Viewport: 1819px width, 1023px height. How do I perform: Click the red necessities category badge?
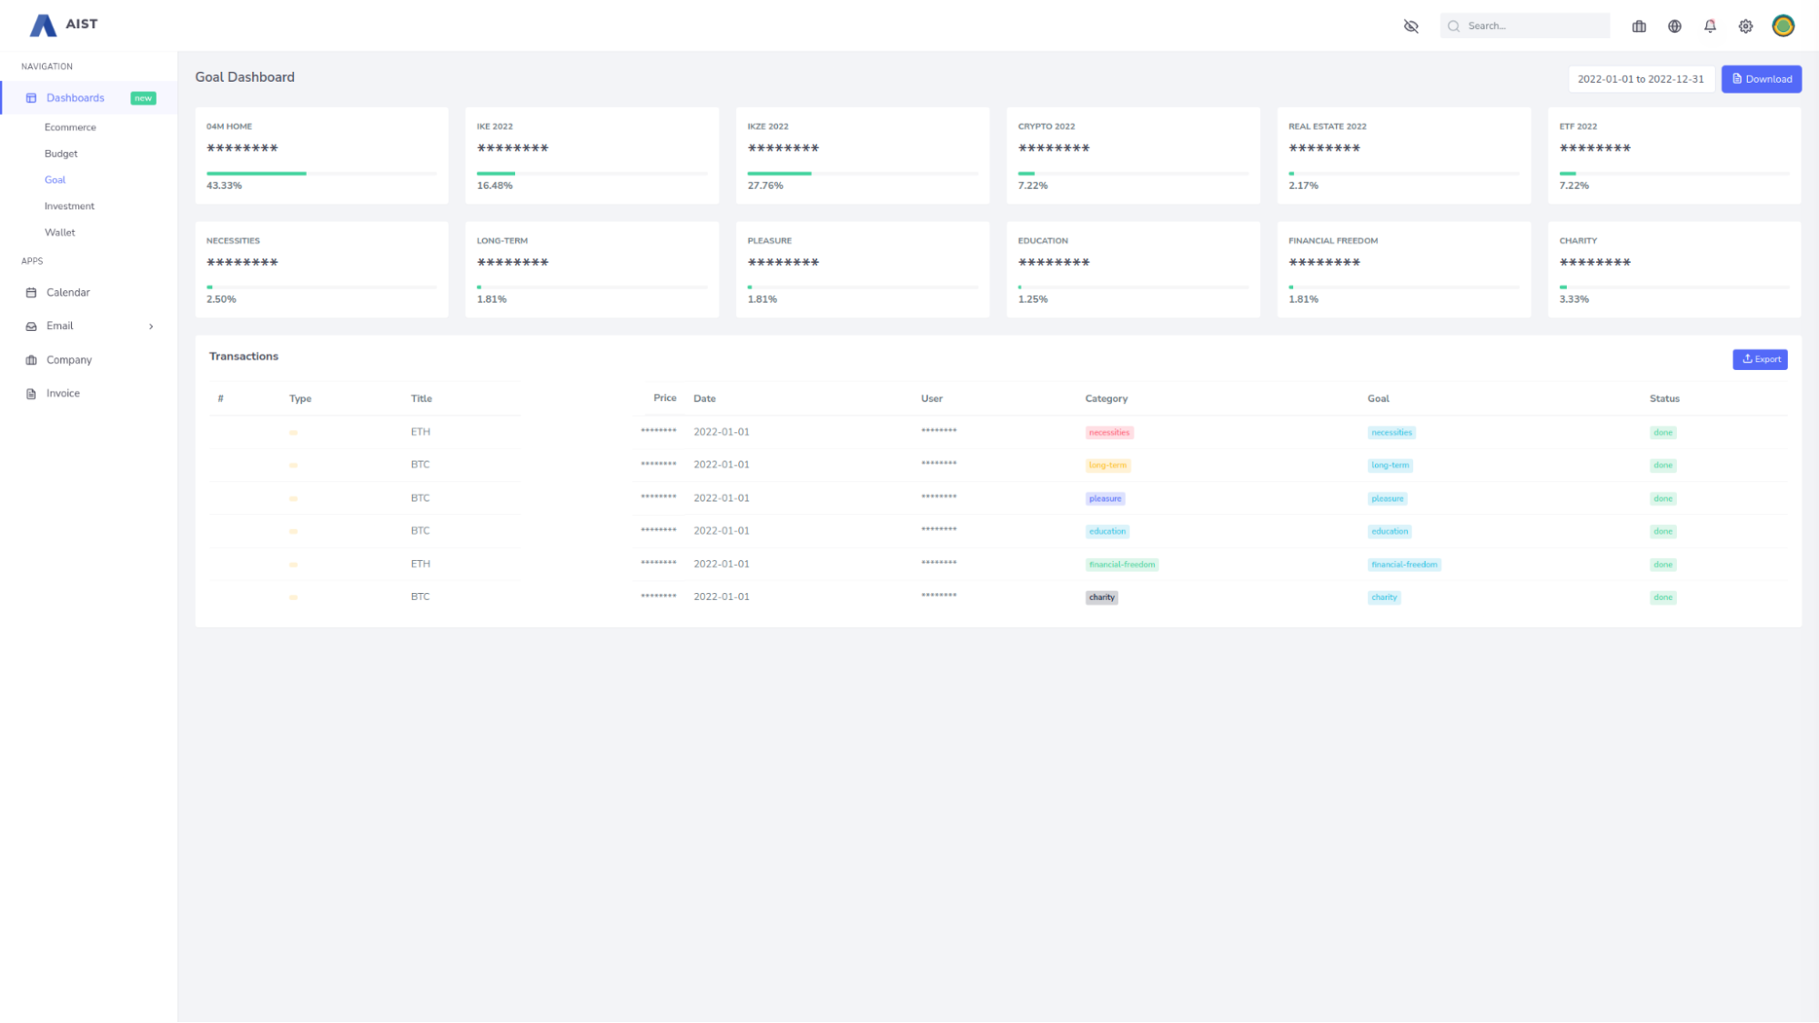coord(1109,433)
